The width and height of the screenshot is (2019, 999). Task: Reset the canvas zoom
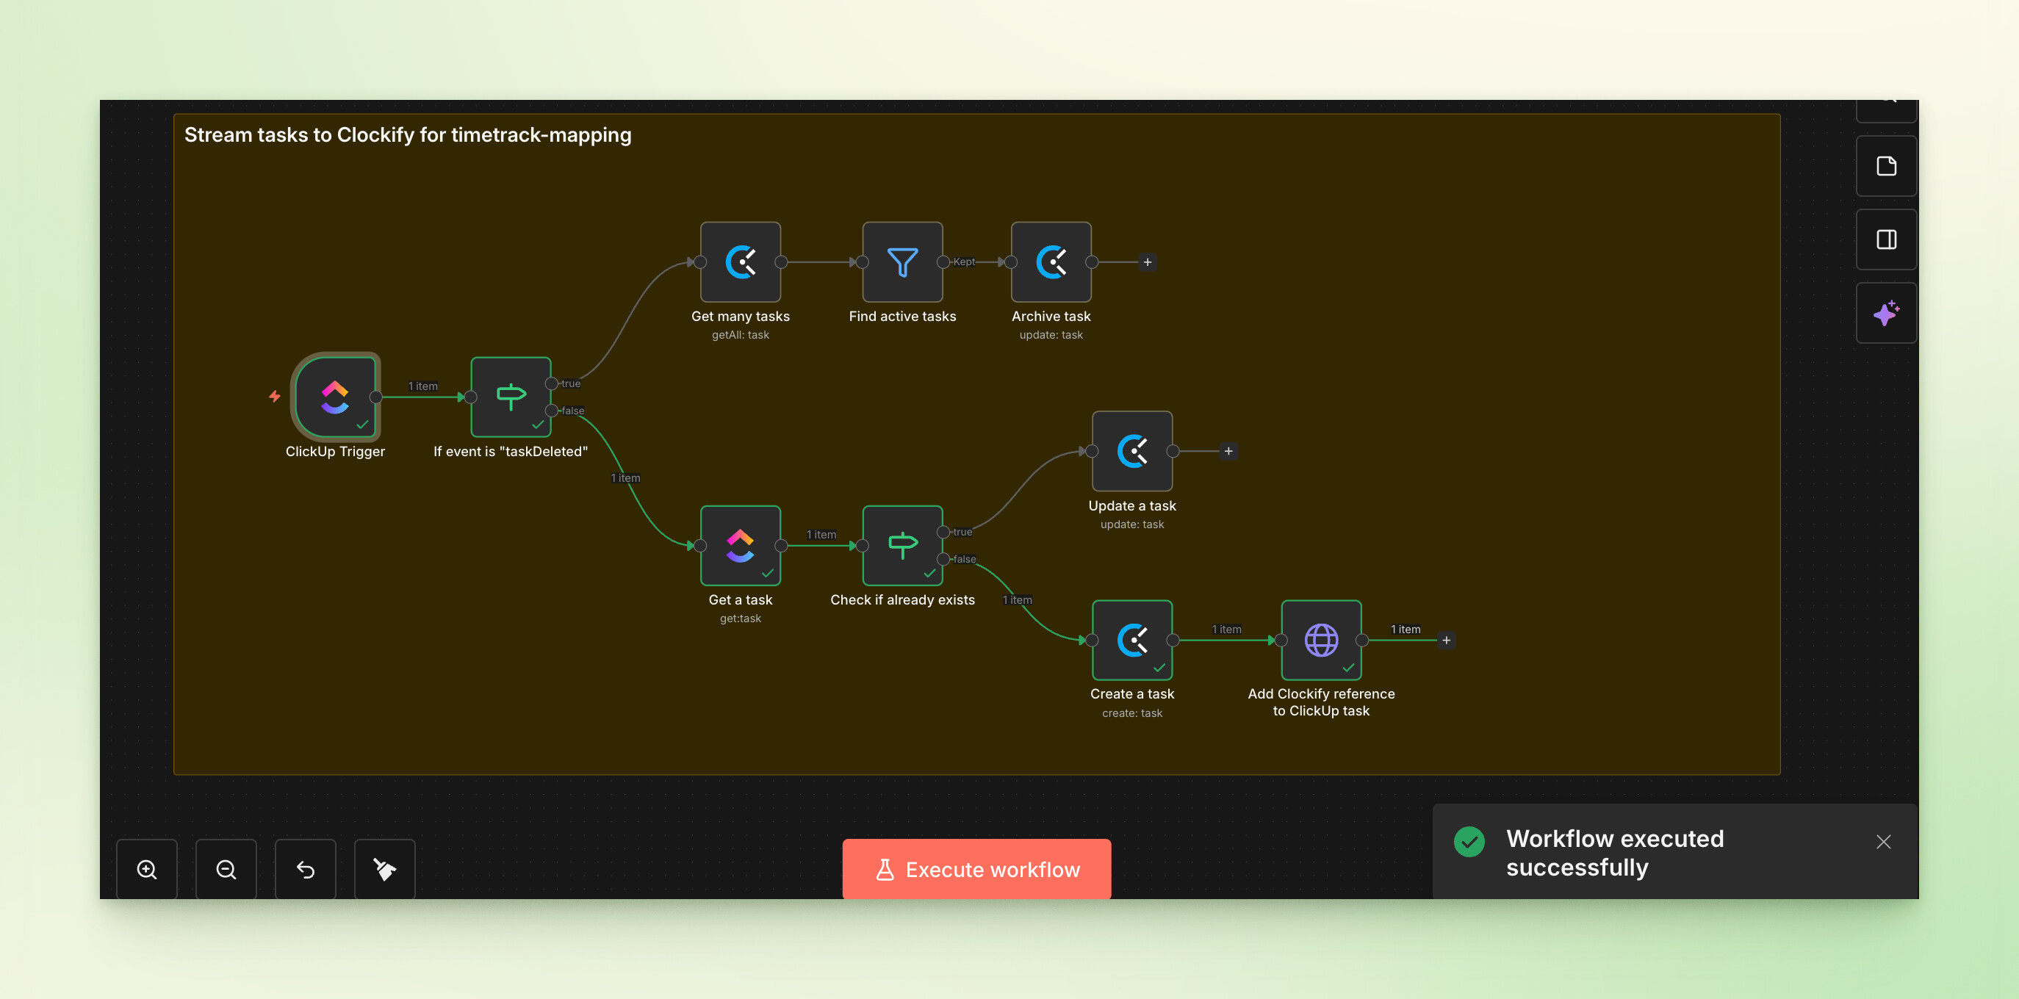click(x=305, y=869)
